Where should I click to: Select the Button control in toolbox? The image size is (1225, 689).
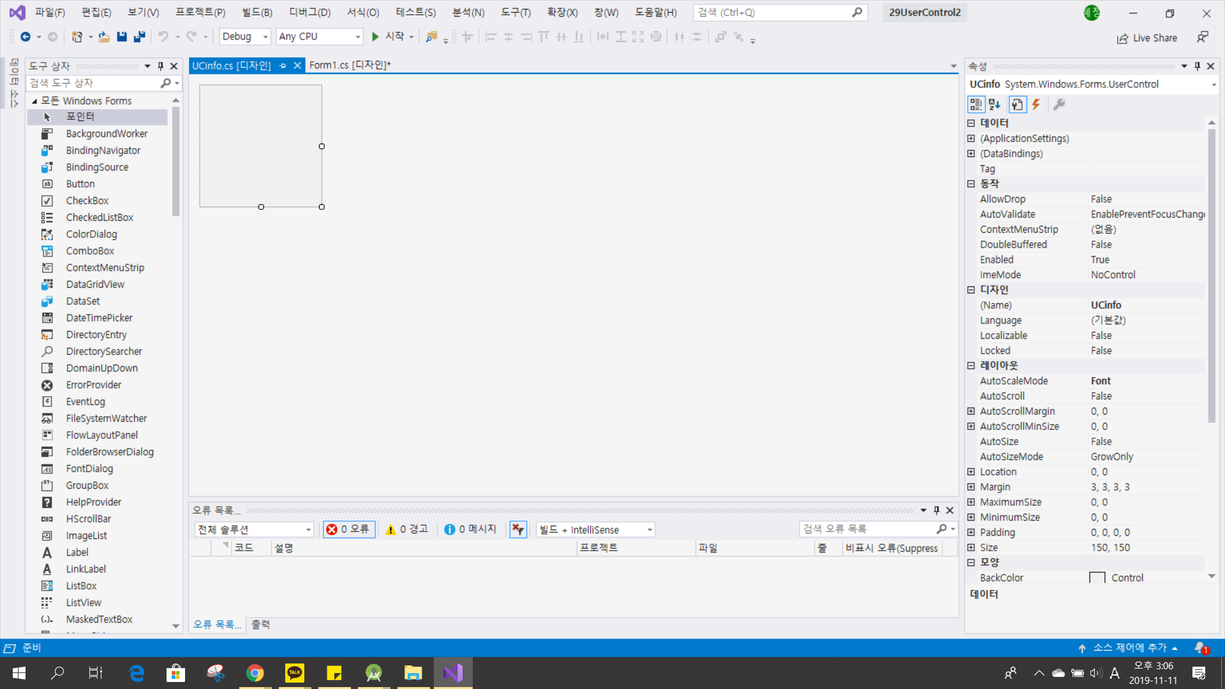[x=80, y=184]
